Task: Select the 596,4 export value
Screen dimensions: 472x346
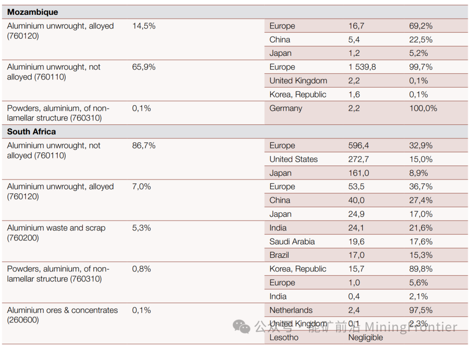Action: pos(358,146)
